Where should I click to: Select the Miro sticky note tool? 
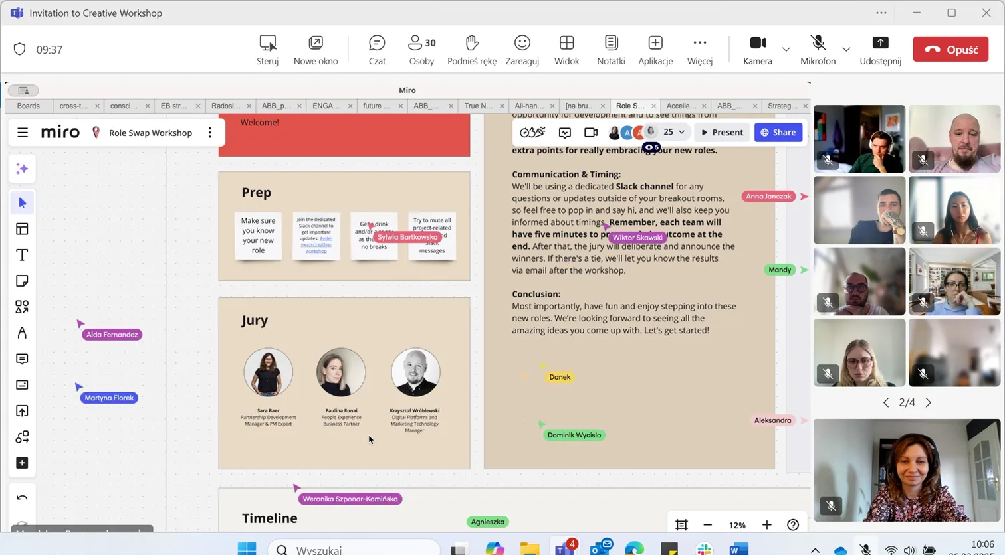(x=22, y=281)
